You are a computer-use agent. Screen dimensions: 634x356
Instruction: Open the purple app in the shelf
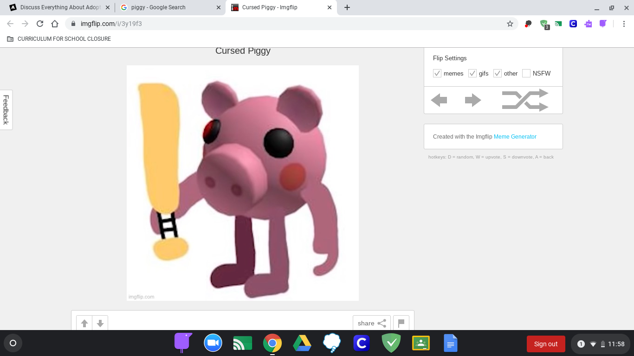tap(183, 343)
